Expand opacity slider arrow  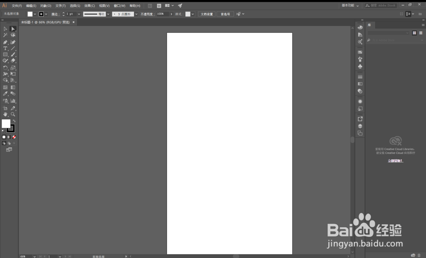tap(171, 14)
